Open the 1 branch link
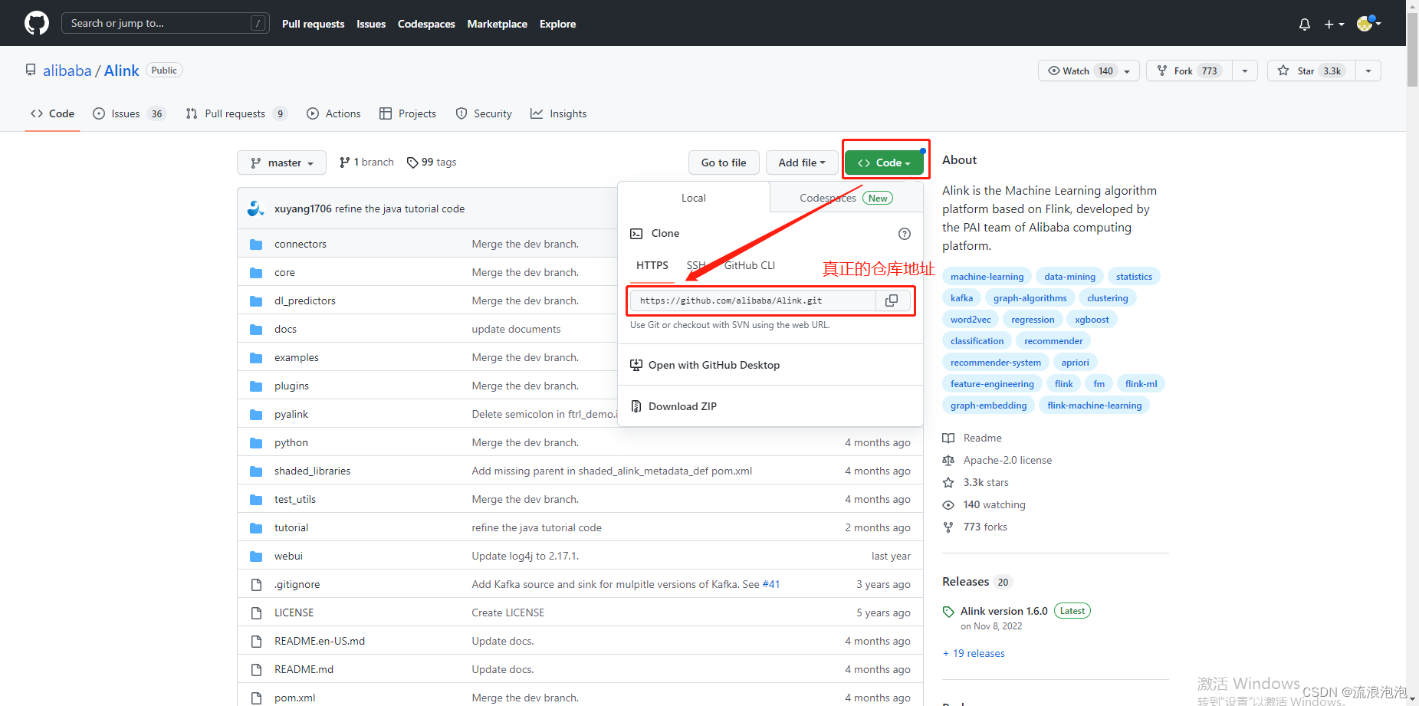 tap(366, 163)
